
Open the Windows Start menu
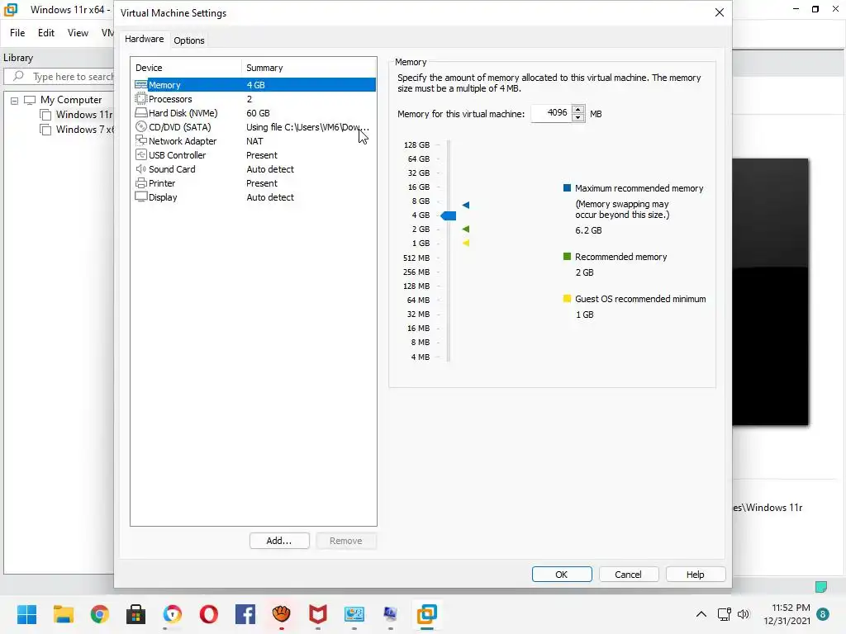click(26, 614)
